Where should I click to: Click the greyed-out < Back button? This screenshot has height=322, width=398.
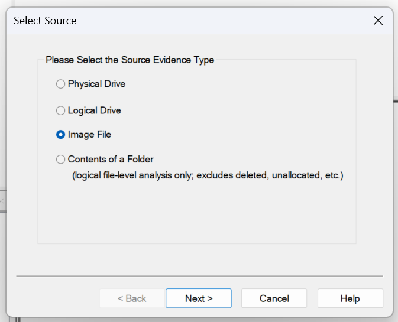(x=132, y=298)
